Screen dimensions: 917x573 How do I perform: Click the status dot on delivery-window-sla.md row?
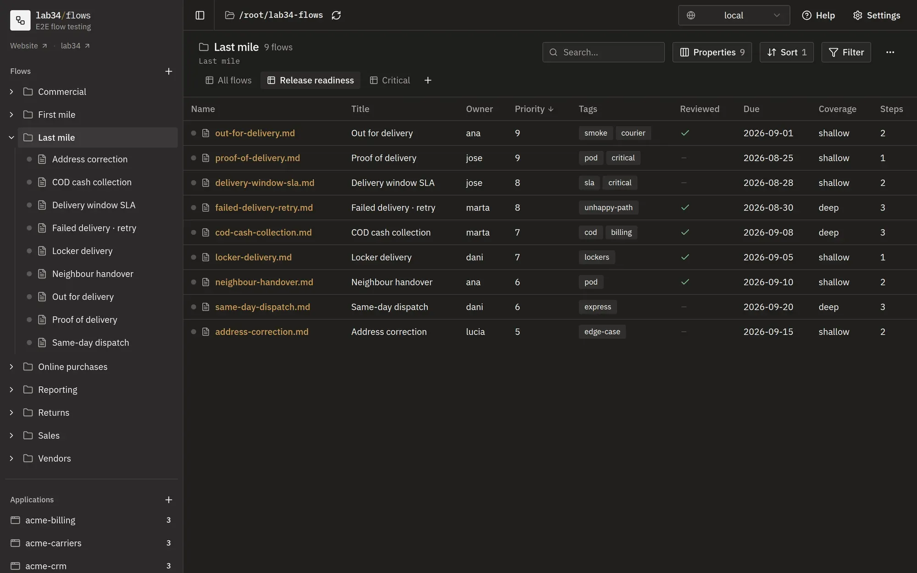pyautogui.click(x=193, y=182)
